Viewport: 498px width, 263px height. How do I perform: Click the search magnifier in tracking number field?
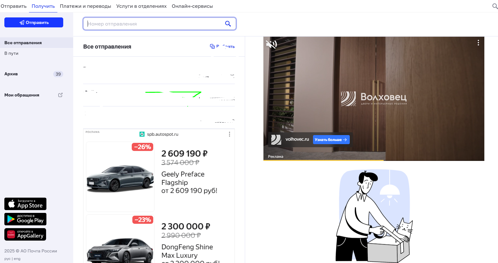[228, 24]
